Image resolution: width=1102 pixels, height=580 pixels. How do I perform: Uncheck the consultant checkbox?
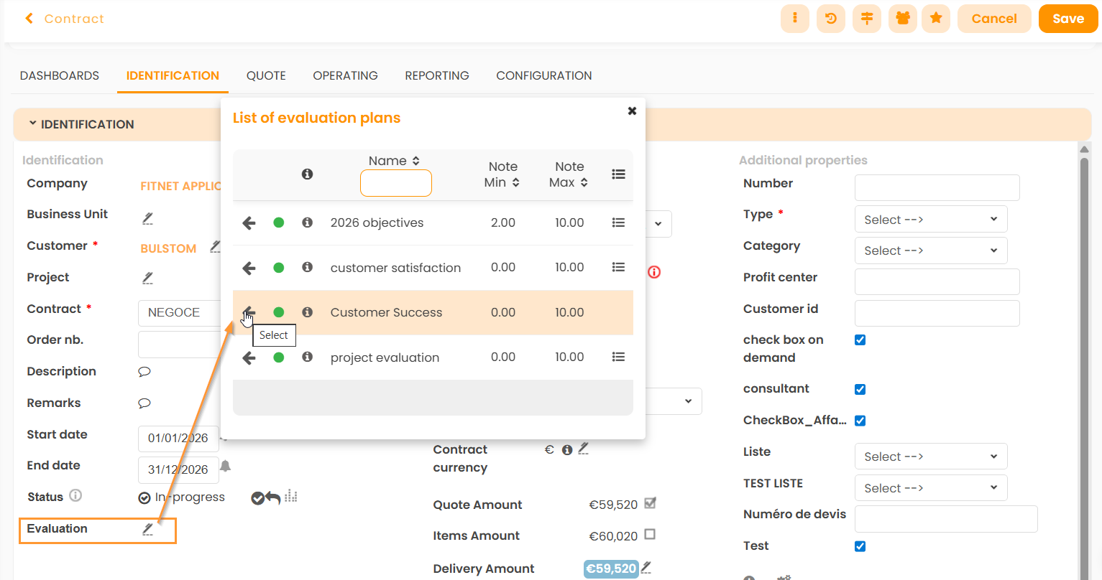tap(860, 389)
